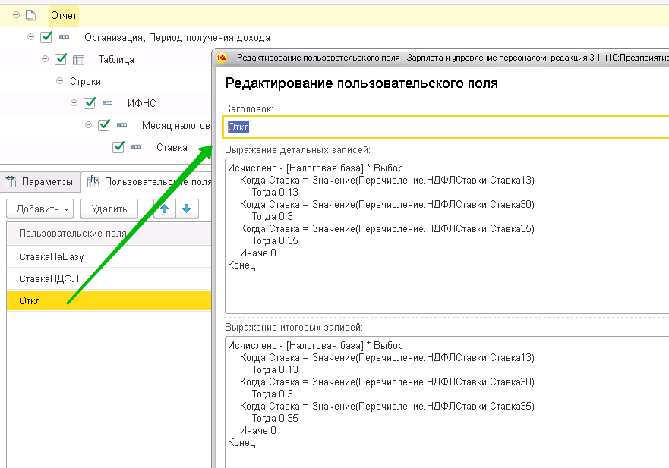Collapse the Строки node

(60, 81)
